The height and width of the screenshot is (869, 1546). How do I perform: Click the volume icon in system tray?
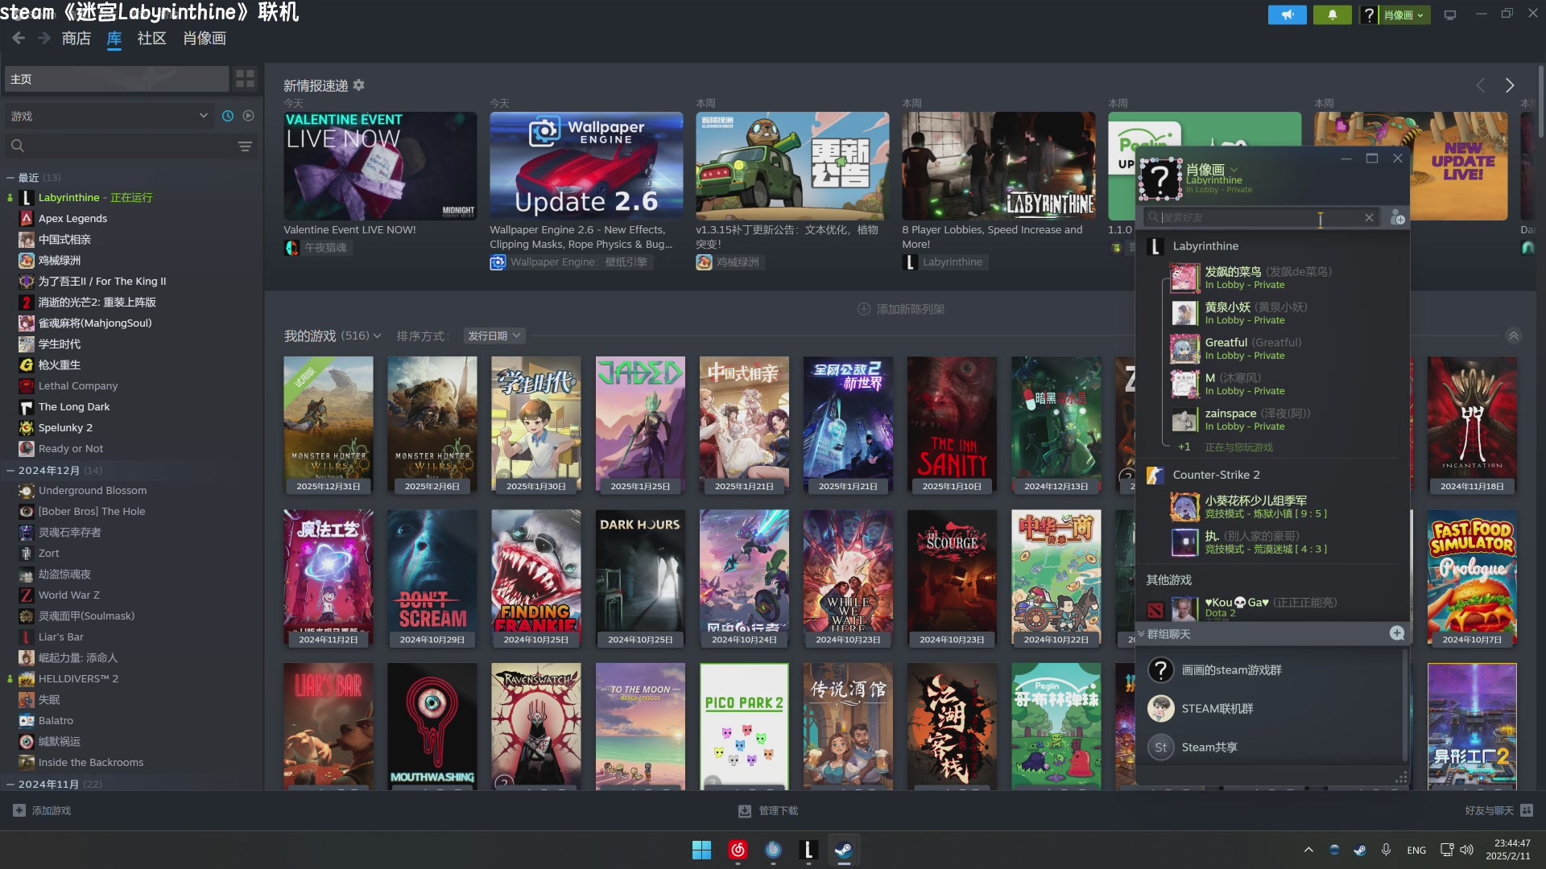pos(1466,850)
